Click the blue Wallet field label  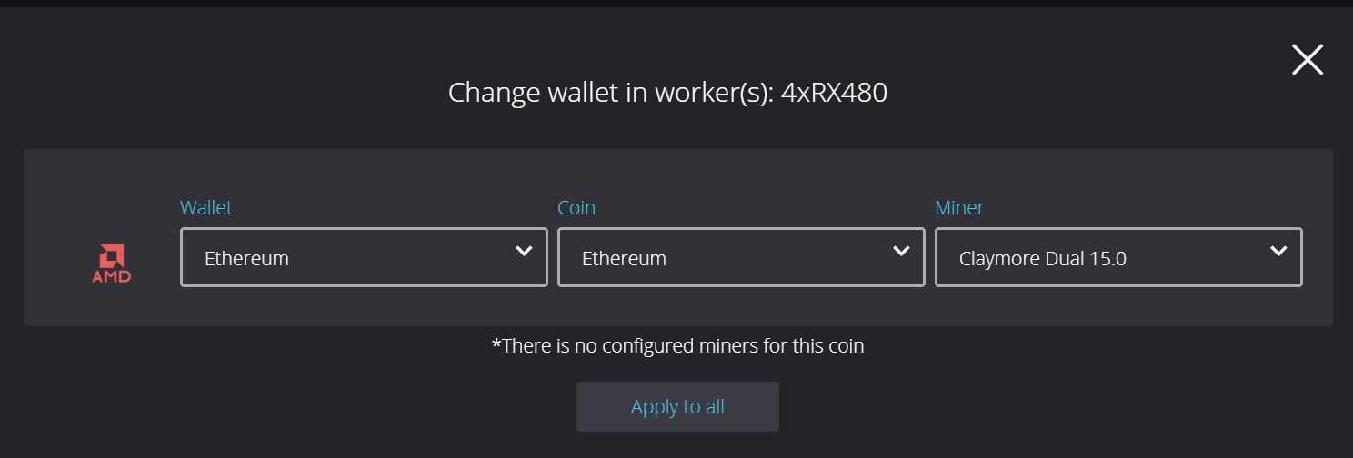[206, 207]
